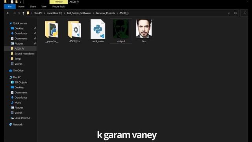Viewport: 252px width, 142px height.
Task: Select the output image thumbnail
Action: pyautogui.click(x=121, y=29)
